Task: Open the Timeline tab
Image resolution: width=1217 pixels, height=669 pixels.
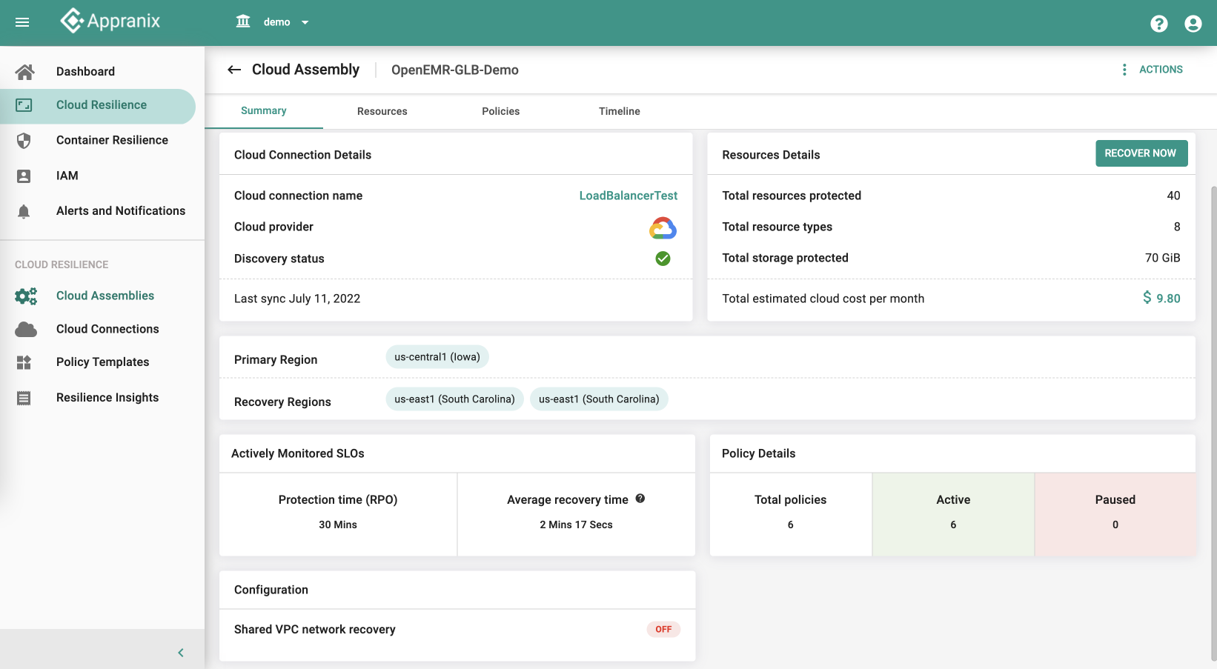Action: pyautogui.click(x=619, y=111)
